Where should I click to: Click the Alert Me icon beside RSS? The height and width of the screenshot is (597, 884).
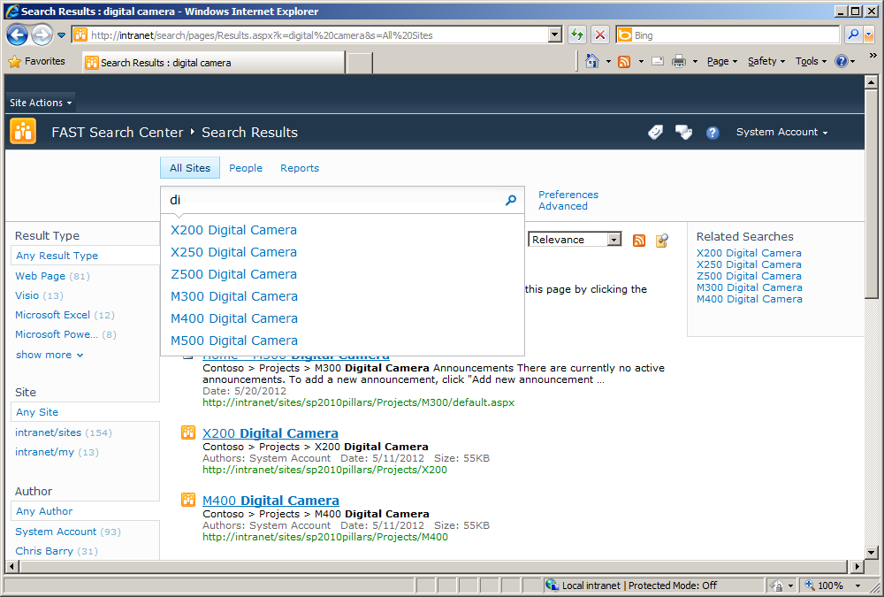tap(662, 241)
